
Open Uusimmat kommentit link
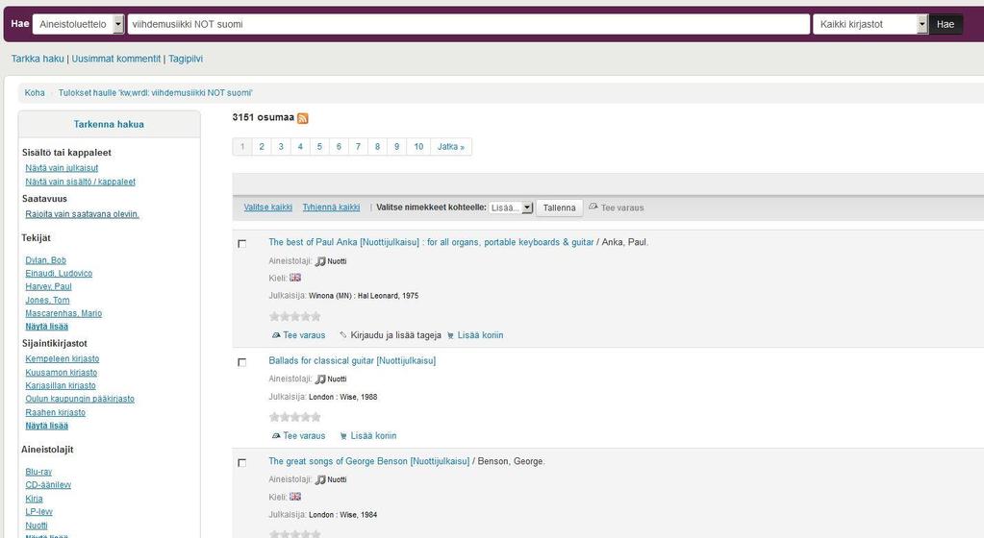point(116,59)
